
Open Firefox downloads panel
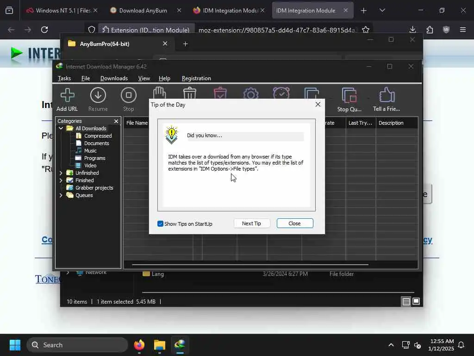click(412, 30)
